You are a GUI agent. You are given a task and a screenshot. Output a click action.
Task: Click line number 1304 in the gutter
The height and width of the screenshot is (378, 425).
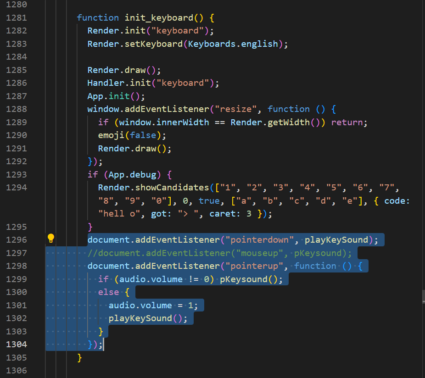pos(17,345)
